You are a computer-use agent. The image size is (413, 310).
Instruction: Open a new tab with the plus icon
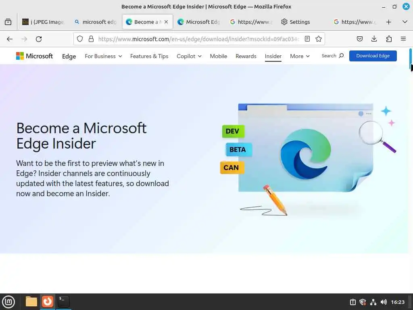388,22
